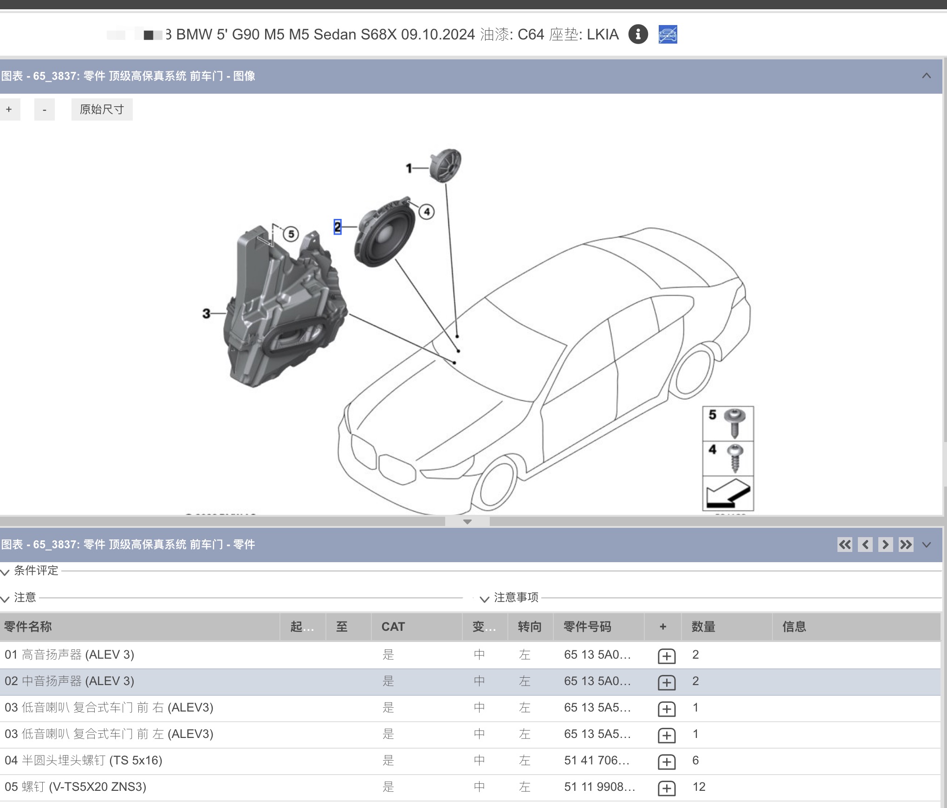Screen dimensions: 947x808
Task: Select highlighted callout number 2 in diagram
Action: (x=337, y=227)
